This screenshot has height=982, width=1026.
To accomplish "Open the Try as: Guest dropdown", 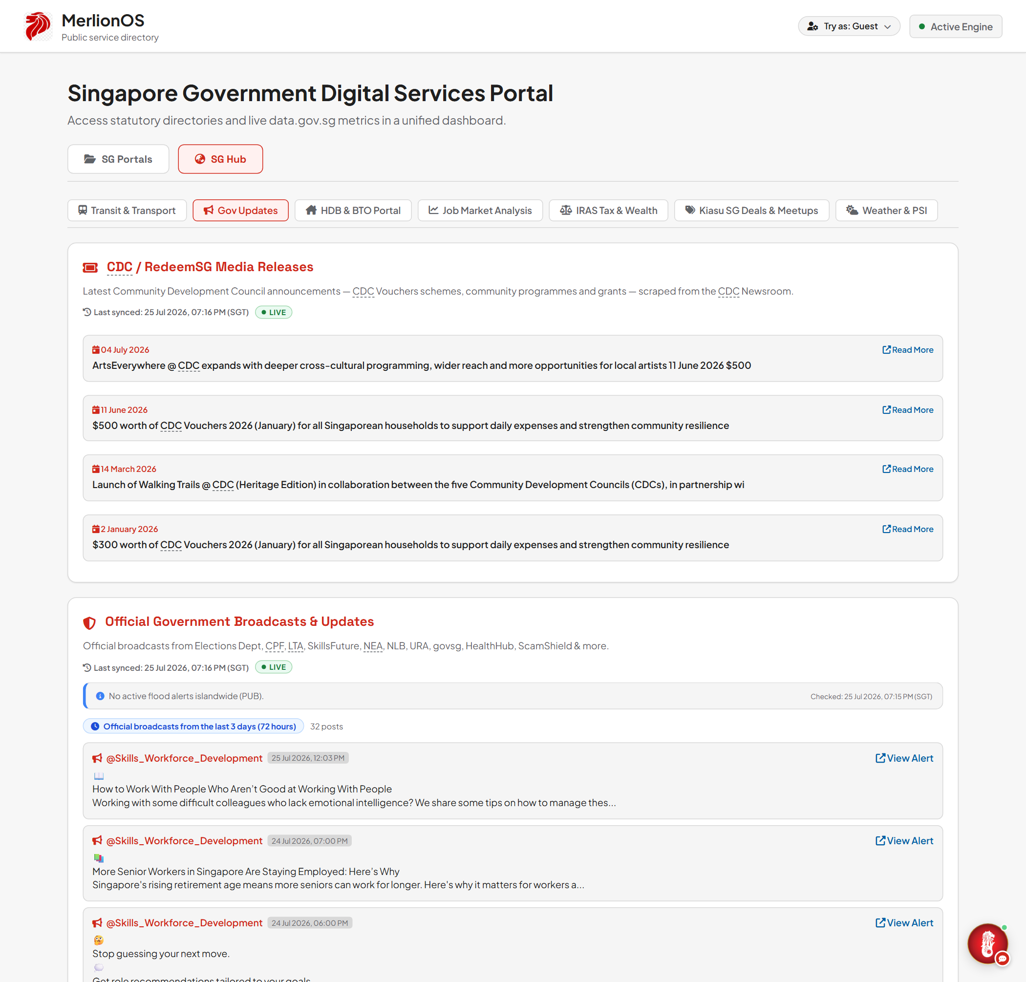I will click(x=849, y=26).
